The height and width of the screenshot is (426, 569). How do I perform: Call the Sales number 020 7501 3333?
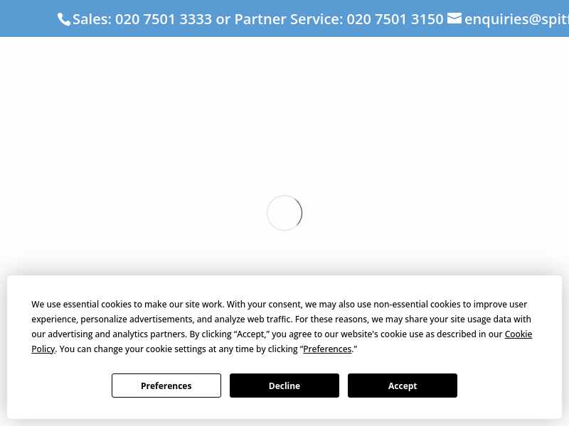(164, 19)
